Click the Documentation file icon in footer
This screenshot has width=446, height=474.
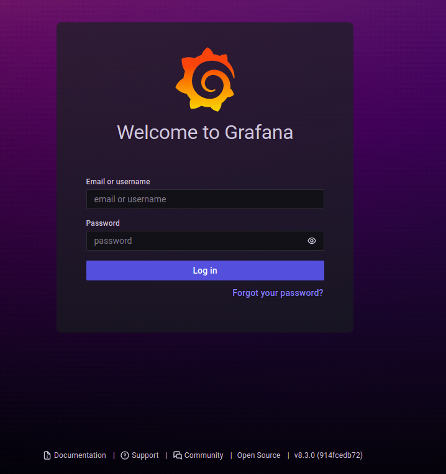click(x=47, y=455)
